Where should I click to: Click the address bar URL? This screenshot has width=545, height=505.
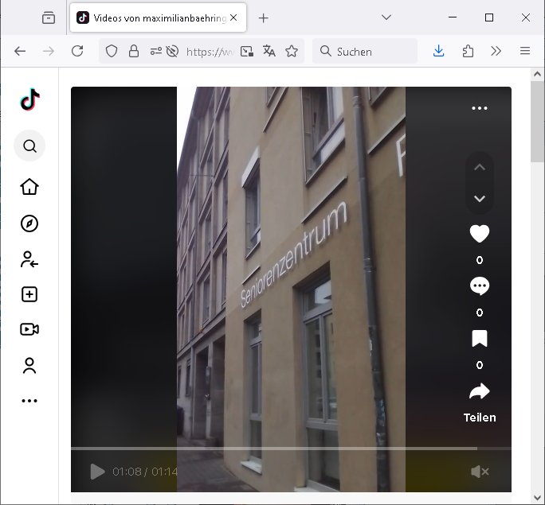pos(210,52)
